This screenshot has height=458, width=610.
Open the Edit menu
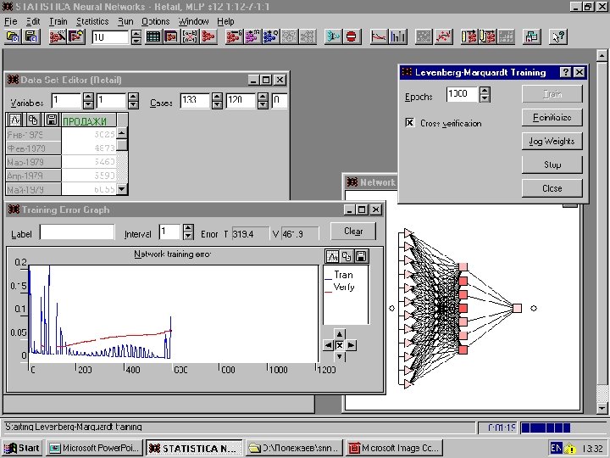(33, 21)
